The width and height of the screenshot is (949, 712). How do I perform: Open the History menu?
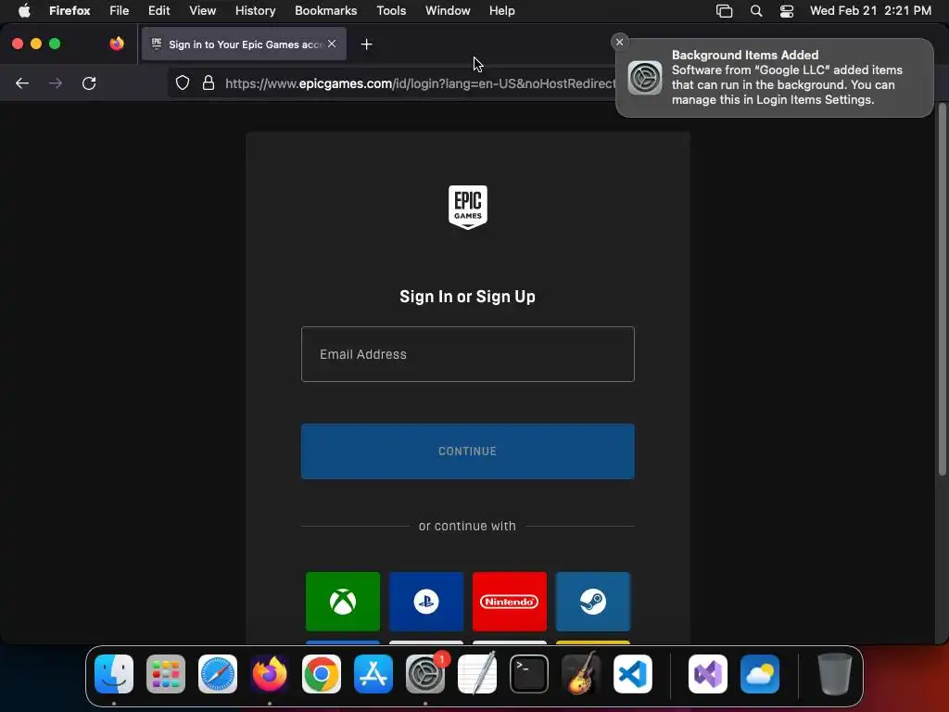(256, 10)
